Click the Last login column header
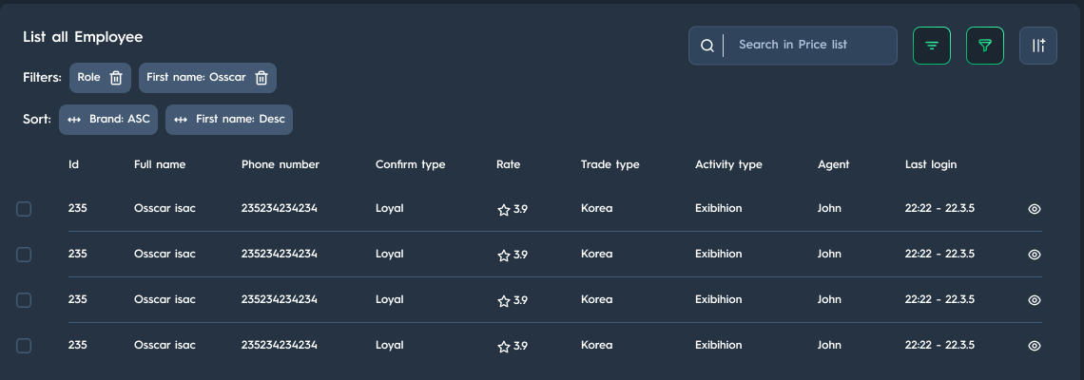The width and height of the screenshot is (1084, 380). [x=931, y=164]
